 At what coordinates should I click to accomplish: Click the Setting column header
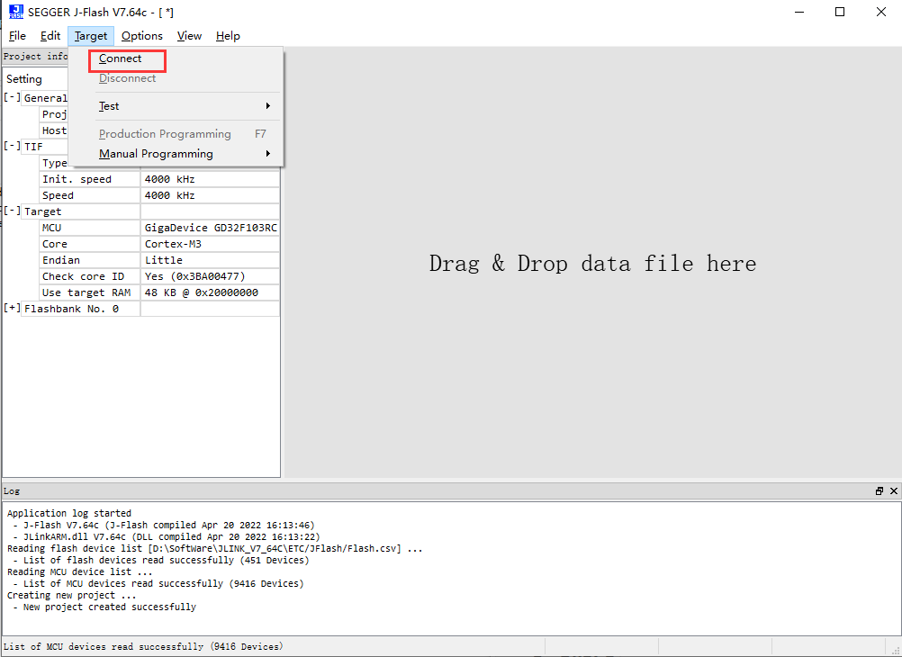24,79
